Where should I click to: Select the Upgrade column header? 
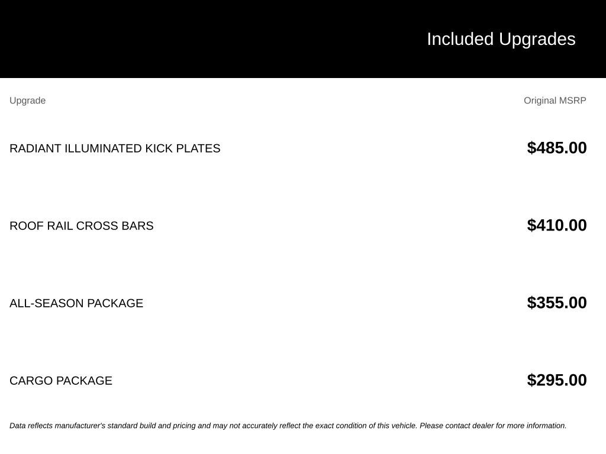[27, 100]
